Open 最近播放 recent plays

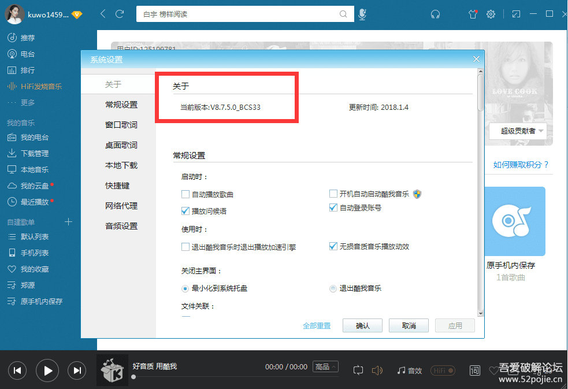[28, 202]
